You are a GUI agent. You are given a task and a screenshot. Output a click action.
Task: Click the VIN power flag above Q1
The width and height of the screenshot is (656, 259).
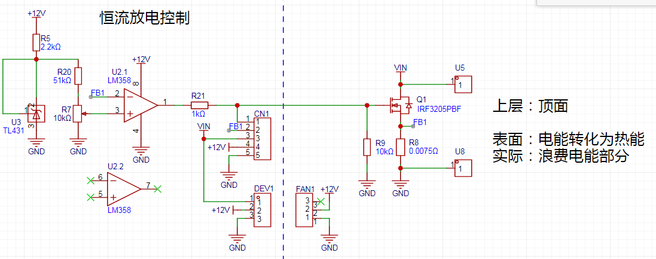(x=401, y=69)
